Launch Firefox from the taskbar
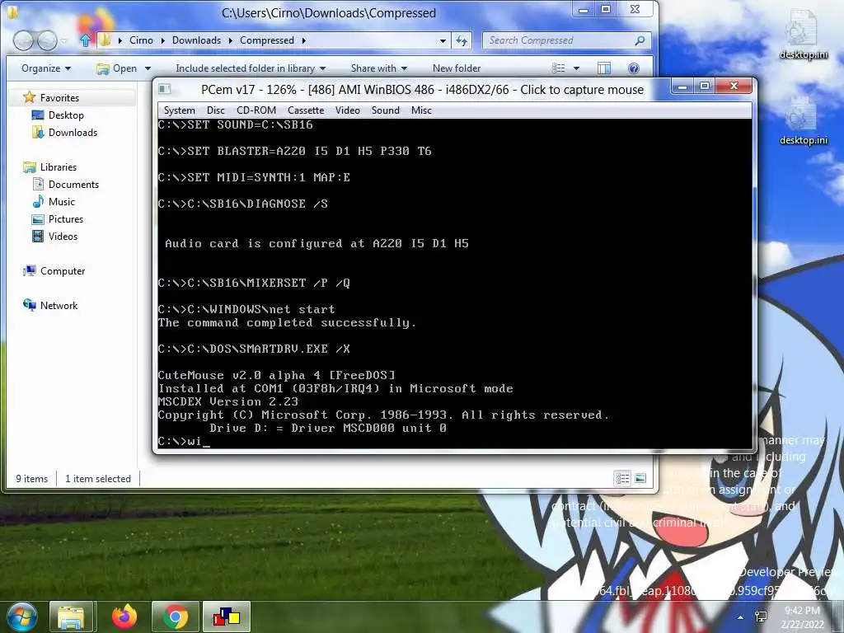The image size is (844, 633). 124,617
